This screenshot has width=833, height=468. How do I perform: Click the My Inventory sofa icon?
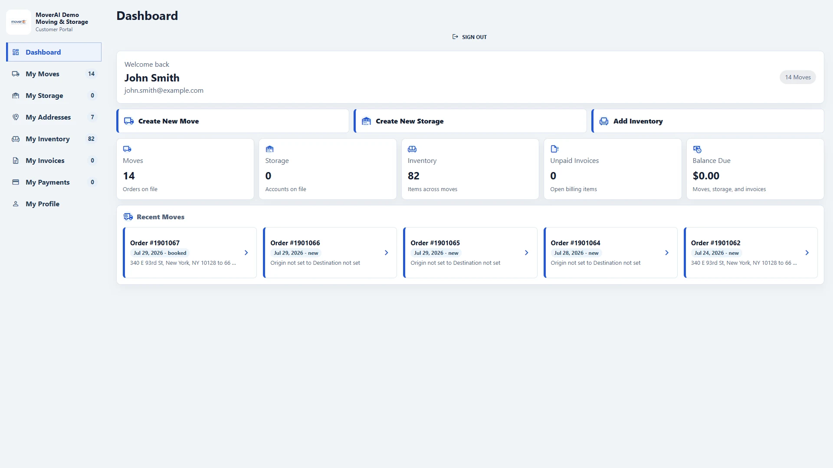click(16, 139)
